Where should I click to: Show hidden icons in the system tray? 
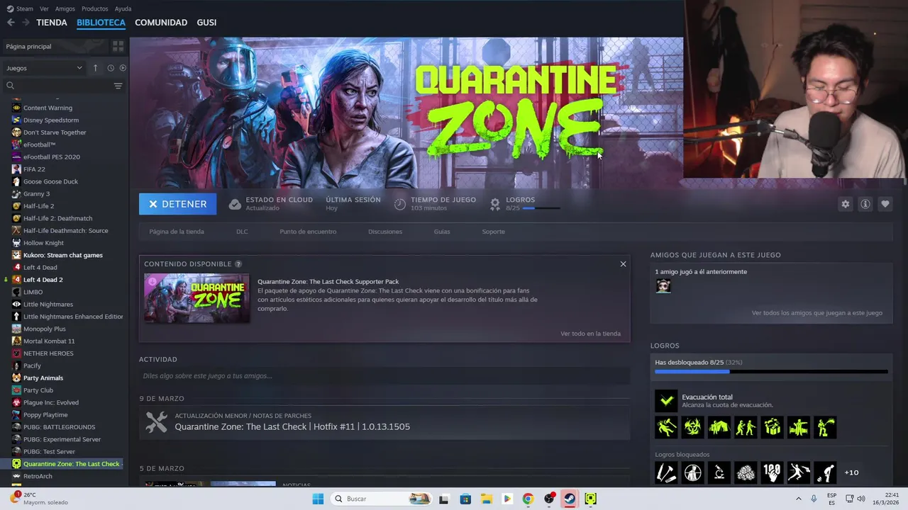tap(798, 499)
